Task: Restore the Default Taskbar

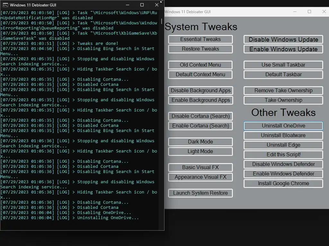Action: (x=283, y=74)
